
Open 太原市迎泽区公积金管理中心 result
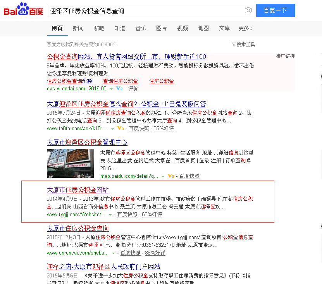point(87,142)
